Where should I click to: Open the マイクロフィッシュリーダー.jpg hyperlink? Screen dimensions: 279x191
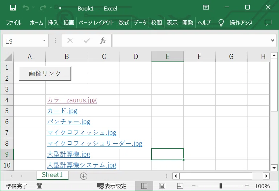tap(95, 143)
